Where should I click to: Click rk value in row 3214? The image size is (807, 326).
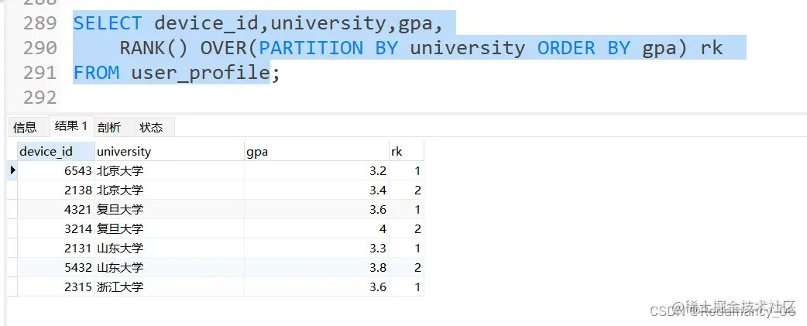407,228
